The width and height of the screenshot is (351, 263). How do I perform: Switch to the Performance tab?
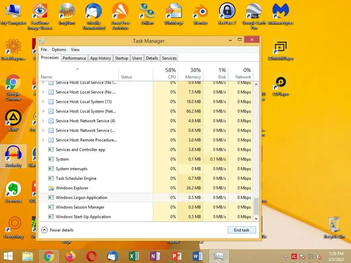pyautogui.click(x=74, y=58)
